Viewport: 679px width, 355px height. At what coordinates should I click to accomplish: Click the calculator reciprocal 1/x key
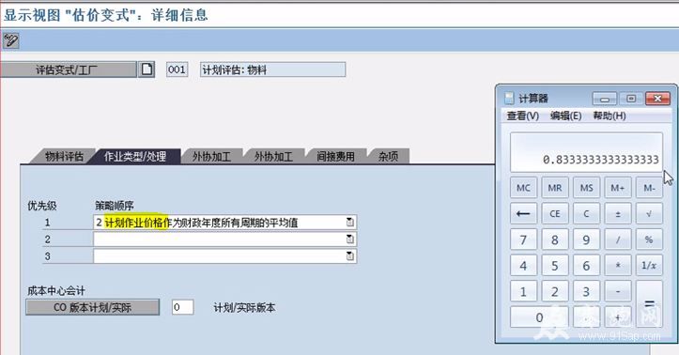[649, 266]
